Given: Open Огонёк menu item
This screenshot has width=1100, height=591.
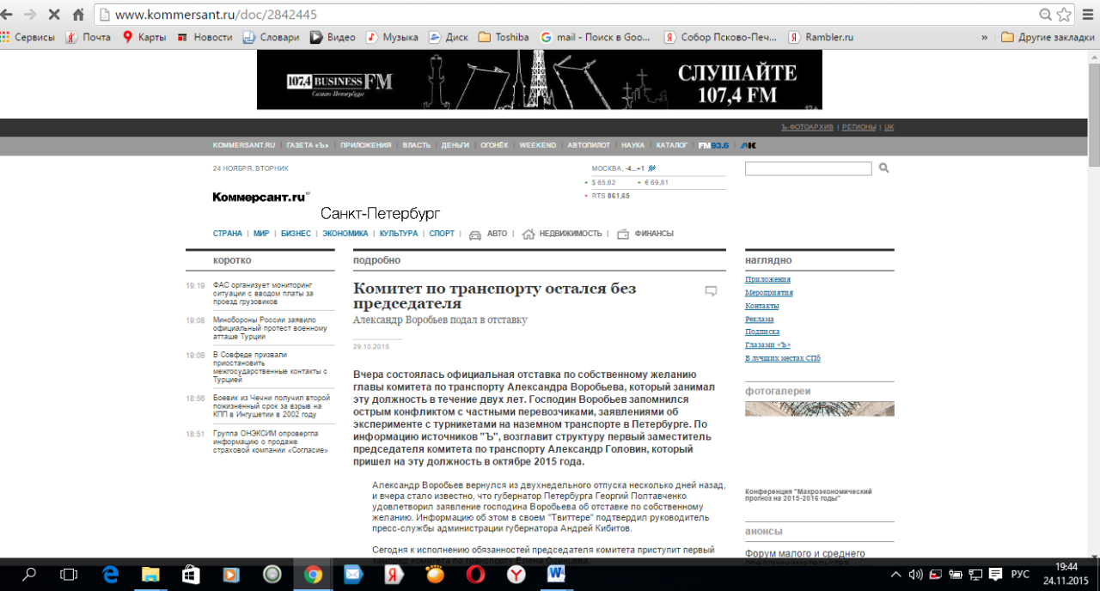Looking at the screenshot, I should pyautogui.click(x=494, y=145).
